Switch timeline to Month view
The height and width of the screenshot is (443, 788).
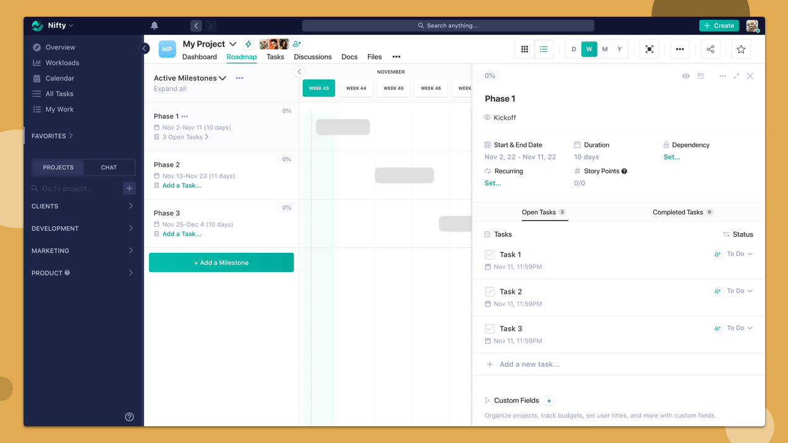[603, 48]
